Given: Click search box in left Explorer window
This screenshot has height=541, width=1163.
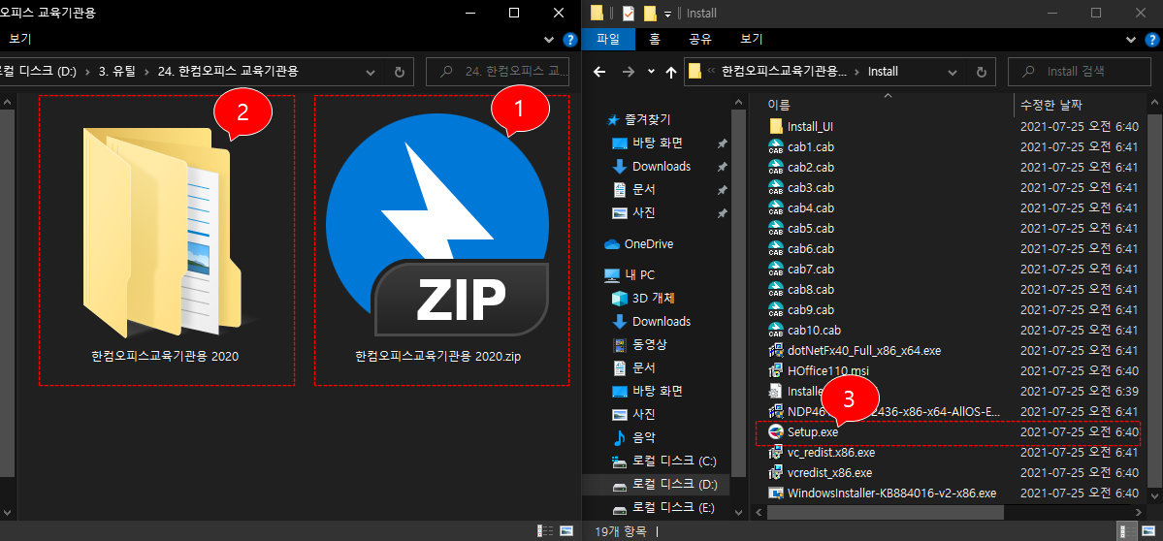Looking at the screenshot, I should click(498, 72).
